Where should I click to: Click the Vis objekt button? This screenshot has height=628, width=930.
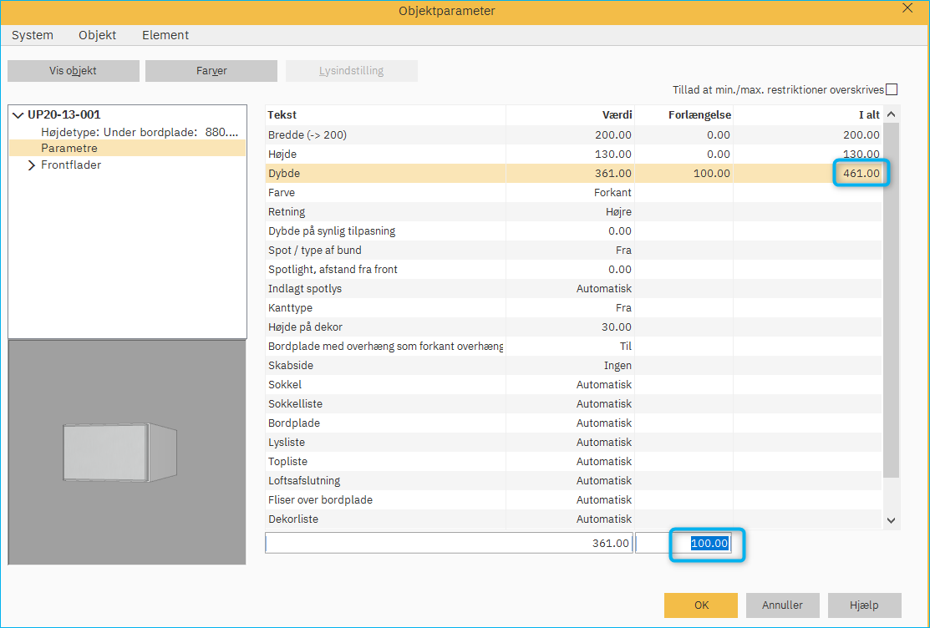pos(74,71)
